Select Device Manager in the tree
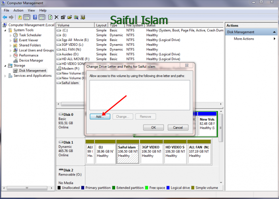279x199 pixels. point(31,60)
